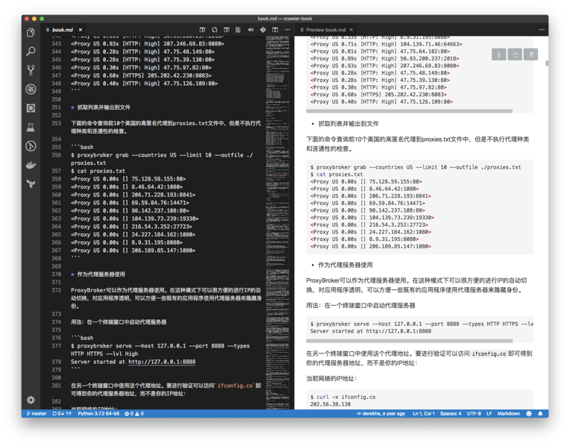Viewport: 570px width, 446px height.
Task: Toggle file blame eye icon in toolbar
Action: pos(251,30)
